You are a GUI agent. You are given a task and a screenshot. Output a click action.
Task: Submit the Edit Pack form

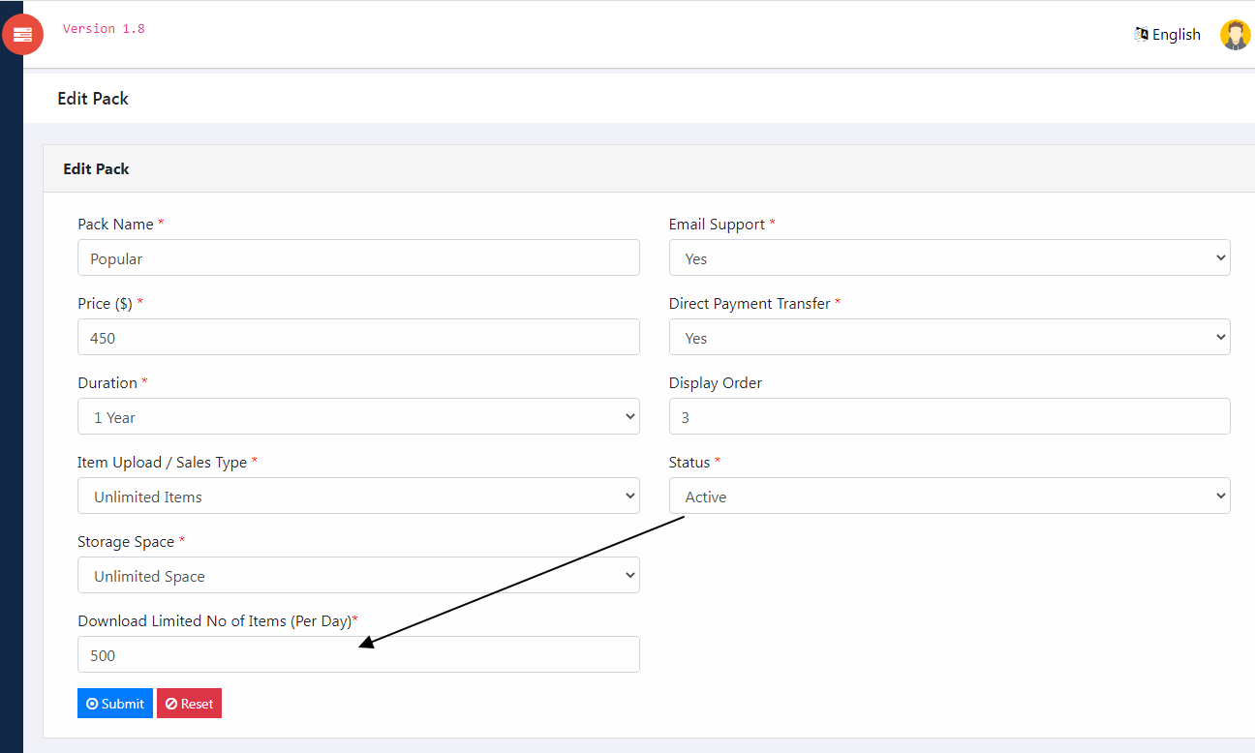[115, 704]
